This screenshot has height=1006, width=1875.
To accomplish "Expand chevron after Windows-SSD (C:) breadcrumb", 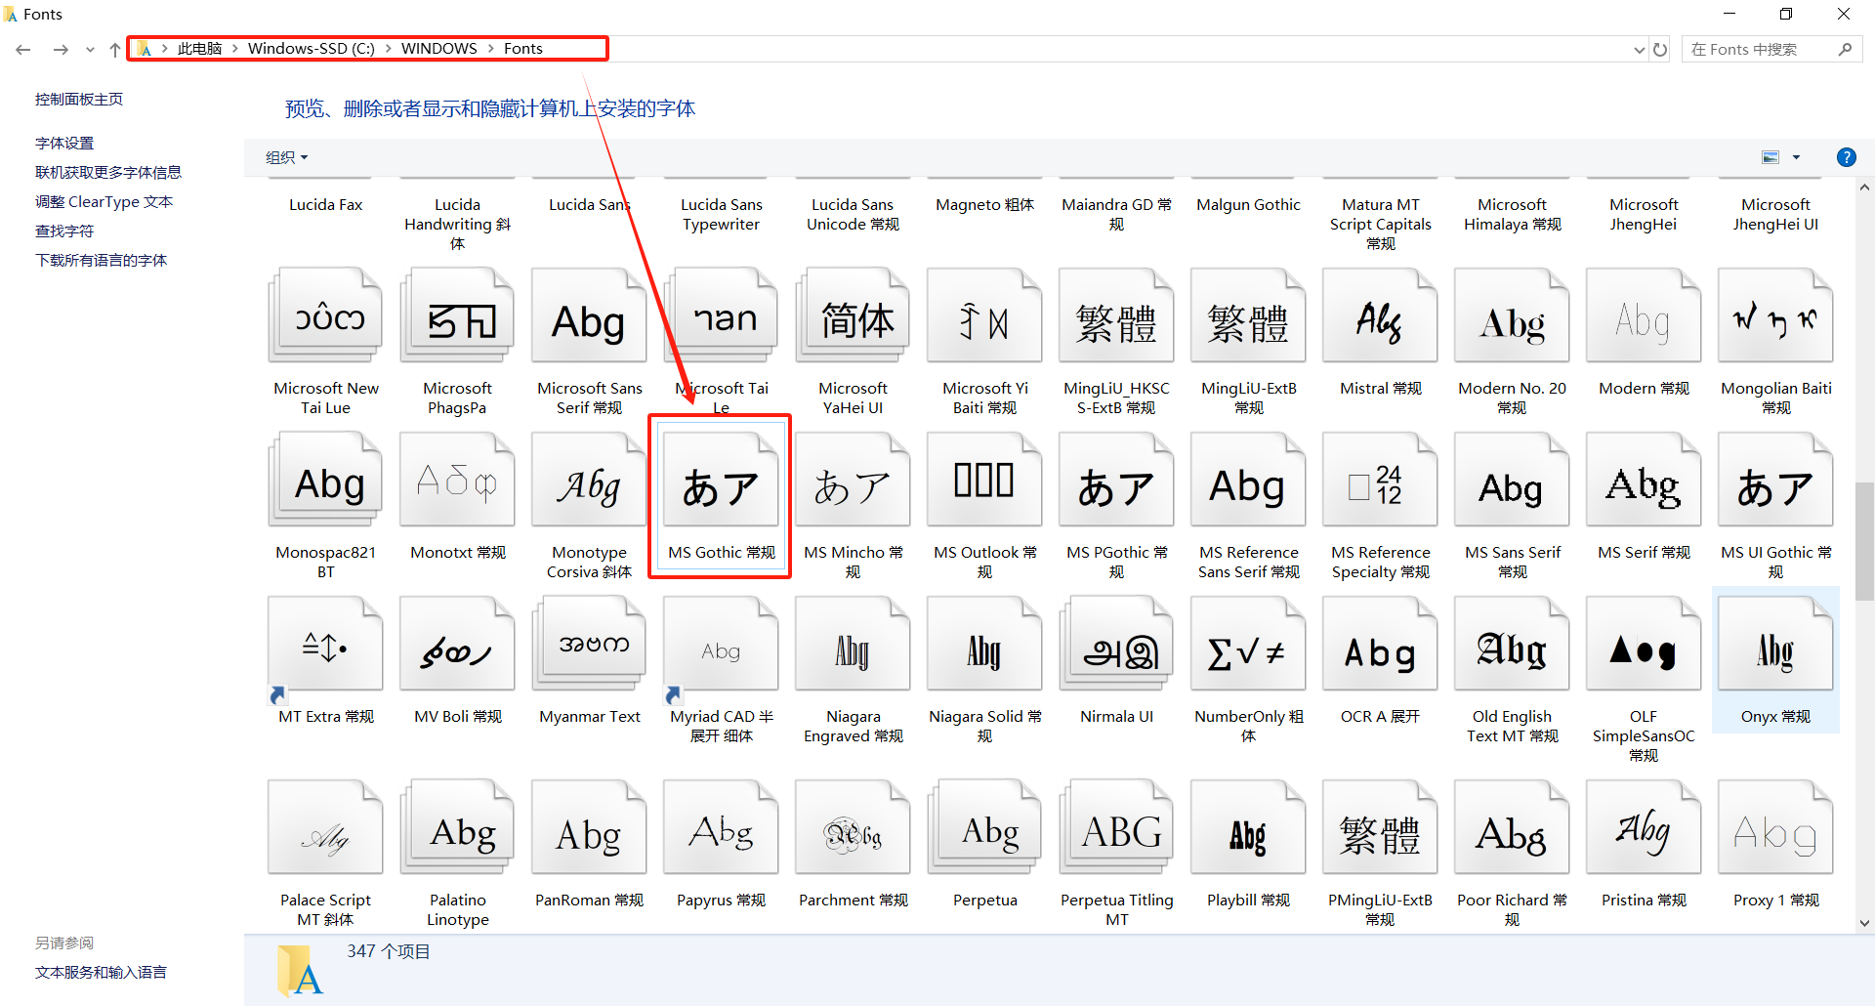I will 389,49.
